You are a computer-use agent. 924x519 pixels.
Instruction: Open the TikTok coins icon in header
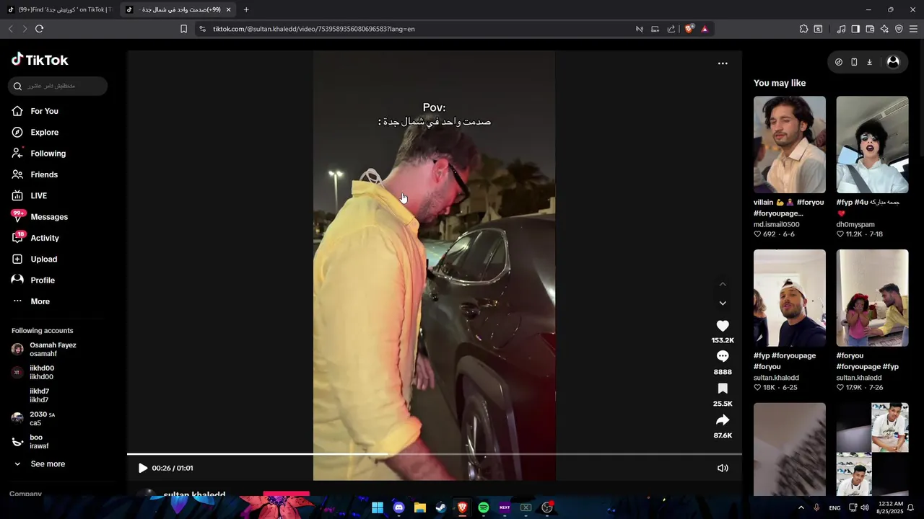838,62
